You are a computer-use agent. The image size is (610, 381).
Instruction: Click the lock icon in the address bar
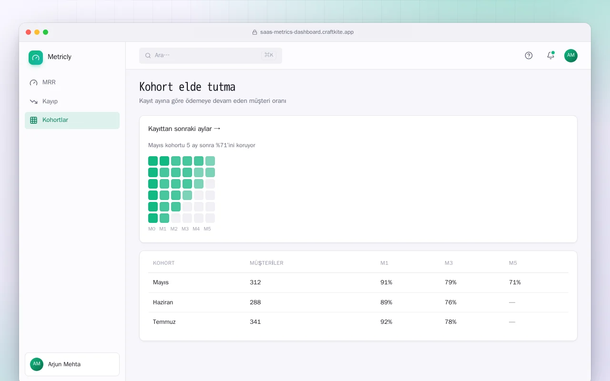point(254,32)
